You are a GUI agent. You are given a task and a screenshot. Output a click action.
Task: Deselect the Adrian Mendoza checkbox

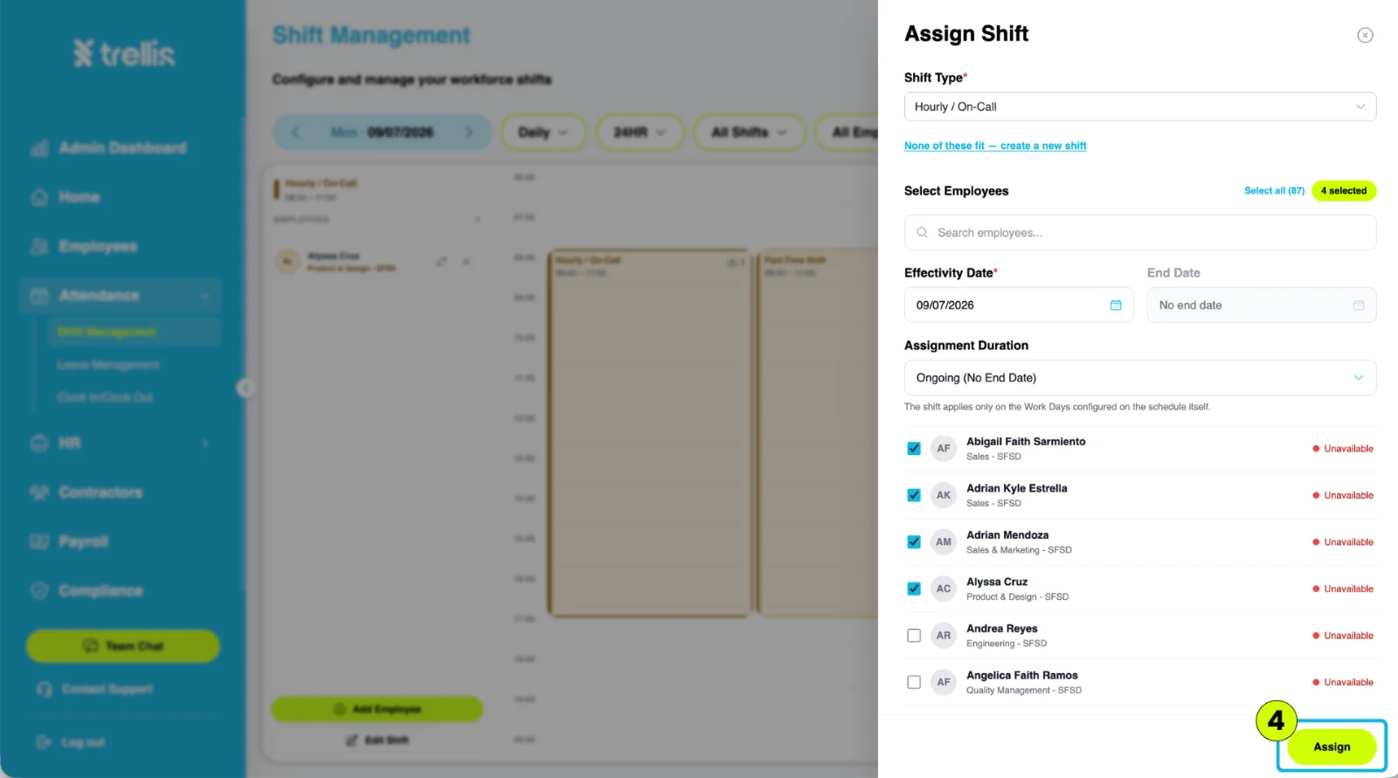coord(914,542)
